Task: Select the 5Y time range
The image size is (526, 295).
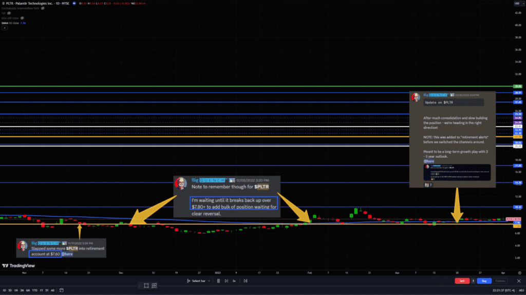Action: [46, 291]
